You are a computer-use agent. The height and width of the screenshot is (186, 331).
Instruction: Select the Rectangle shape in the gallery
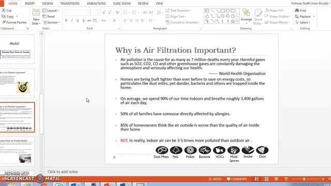222,11
